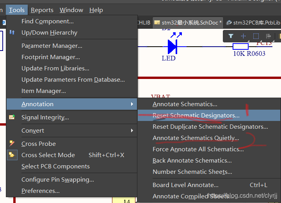Expand the Annotation submenu arrow
The image size is (281, 203).
click(132, 104)
